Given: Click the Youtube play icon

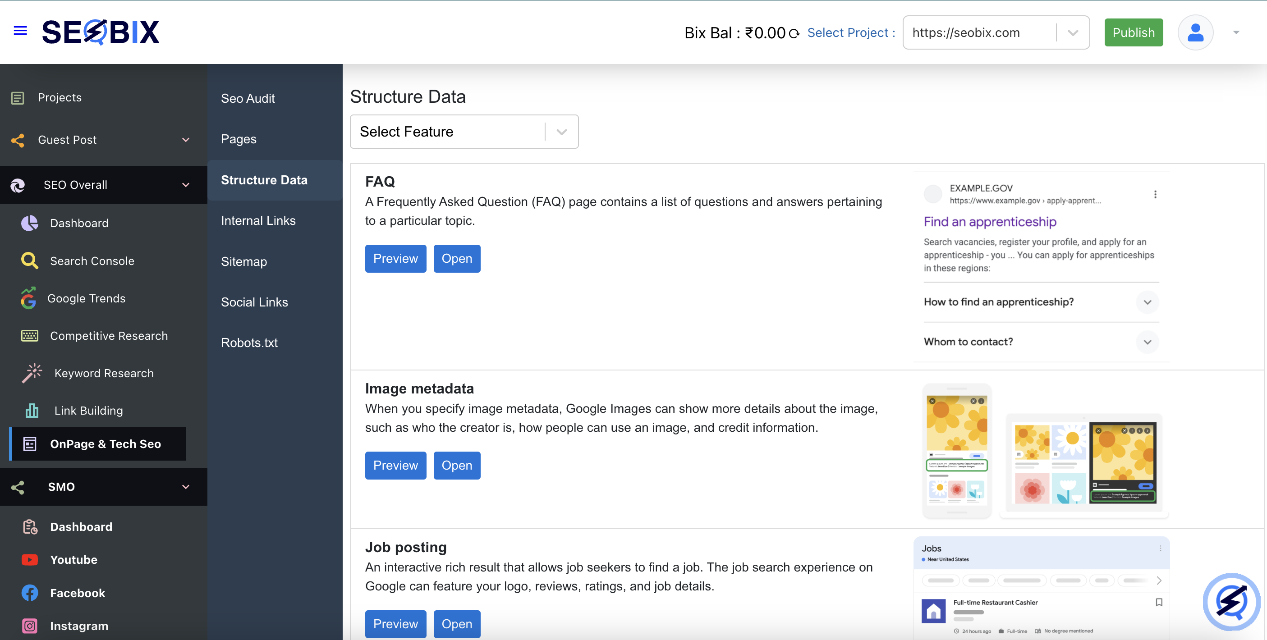Looking at the screenshot, I should pos(29,560).
